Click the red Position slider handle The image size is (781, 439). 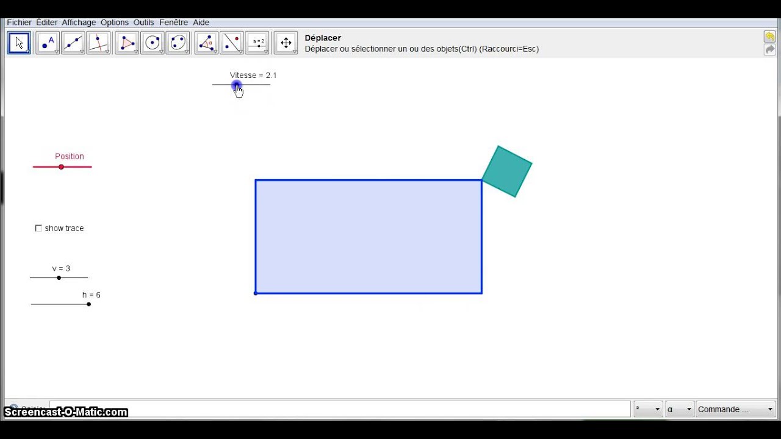point(61,167)
